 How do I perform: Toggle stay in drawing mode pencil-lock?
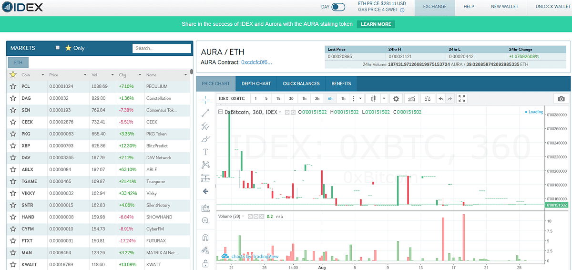coord(205,250)
